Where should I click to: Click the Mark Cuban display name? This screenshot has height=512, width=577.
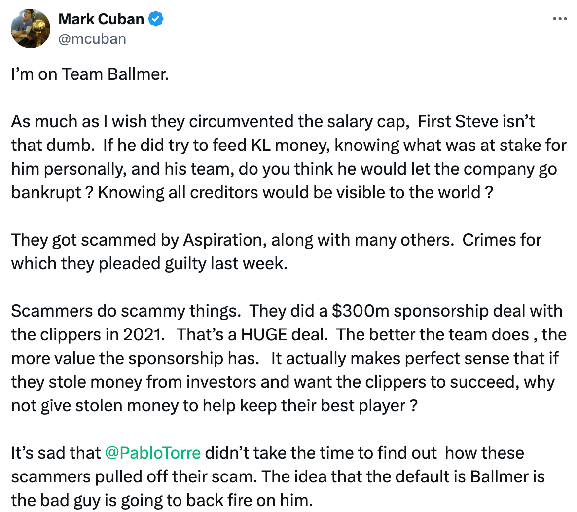(x=101, y=19)
